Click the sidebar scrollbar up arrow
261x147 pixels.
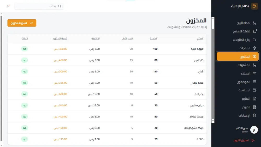click(213, 19)
